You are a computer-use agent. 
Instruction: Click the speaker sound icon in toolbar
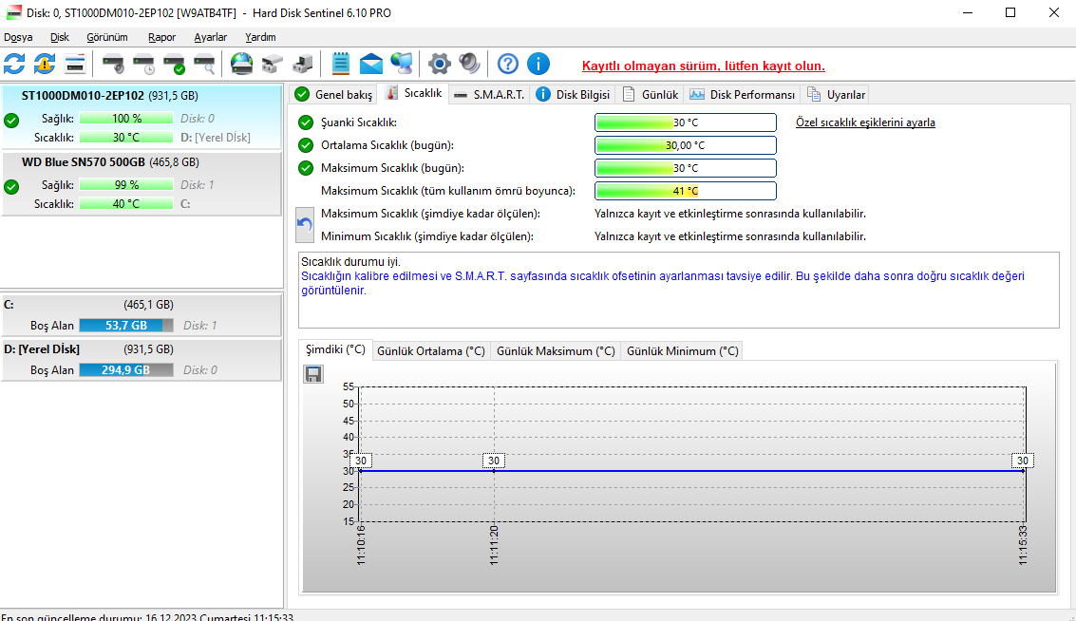pos(469,65)
